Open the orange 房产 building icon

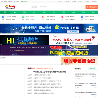coord(43,17)
